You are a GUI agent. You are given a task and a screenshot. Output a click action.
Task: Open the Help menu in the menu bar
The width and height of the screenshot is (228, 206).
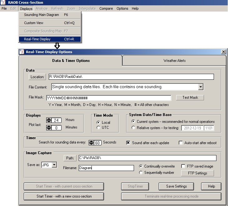(135, 8)
